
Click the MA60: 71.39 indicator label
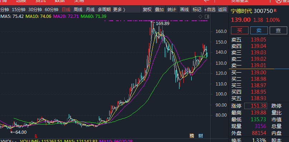click(x=93, y=16)
